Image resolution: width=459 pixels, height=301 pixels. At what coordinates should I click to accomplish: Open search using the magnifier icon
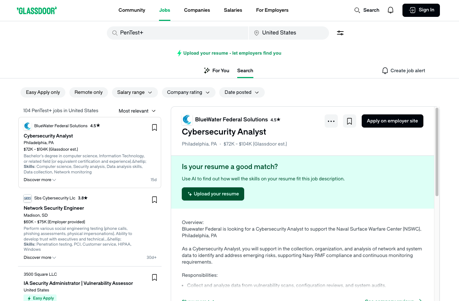357,10
